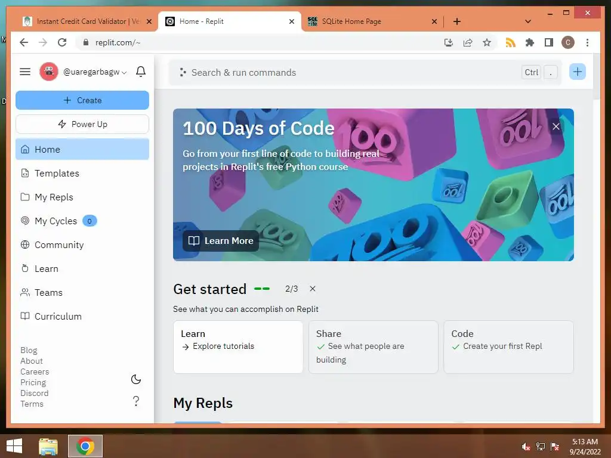Open a new browser tab
The image size is (611, 458).
pyautogui.click(x=457, y=21)
